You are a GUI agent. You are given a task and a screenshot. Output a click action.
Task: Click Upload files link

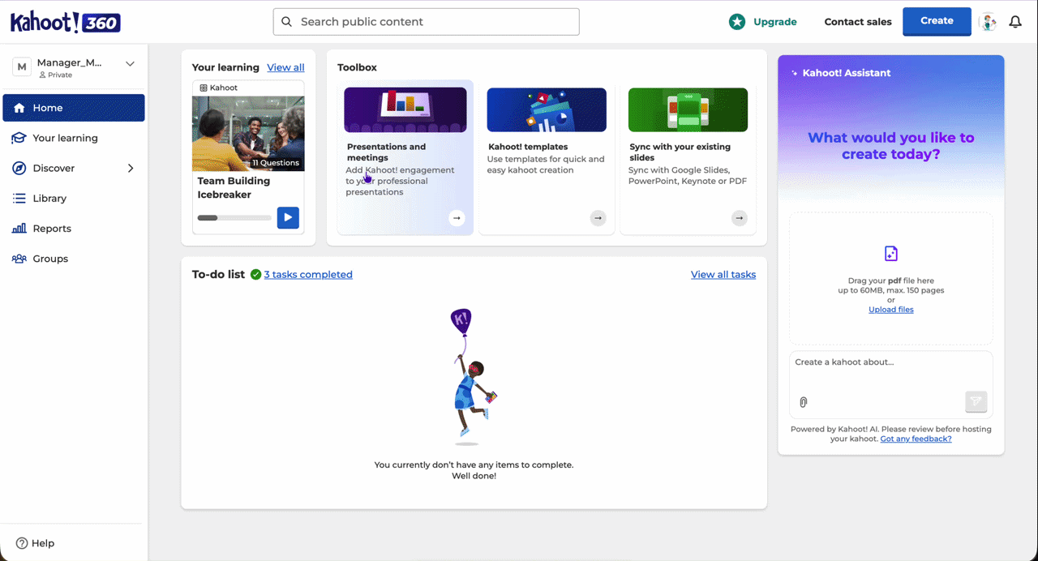click(x=890, y=310)
